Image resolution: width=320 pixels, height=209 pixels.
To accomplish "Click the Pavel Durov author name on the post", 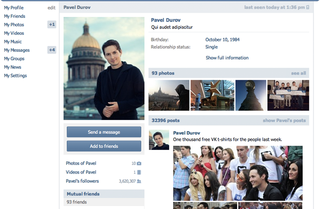I will pyautogui.click(x=187, y=133).
